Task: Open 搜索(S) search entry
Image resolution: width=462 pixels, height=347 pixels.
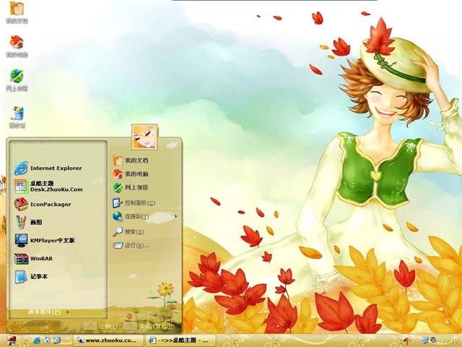Action: [128, 231]
